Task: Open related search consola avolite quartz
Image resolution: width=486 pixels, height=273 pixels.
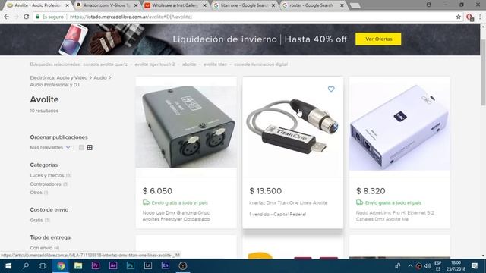Action: (105, 64)
